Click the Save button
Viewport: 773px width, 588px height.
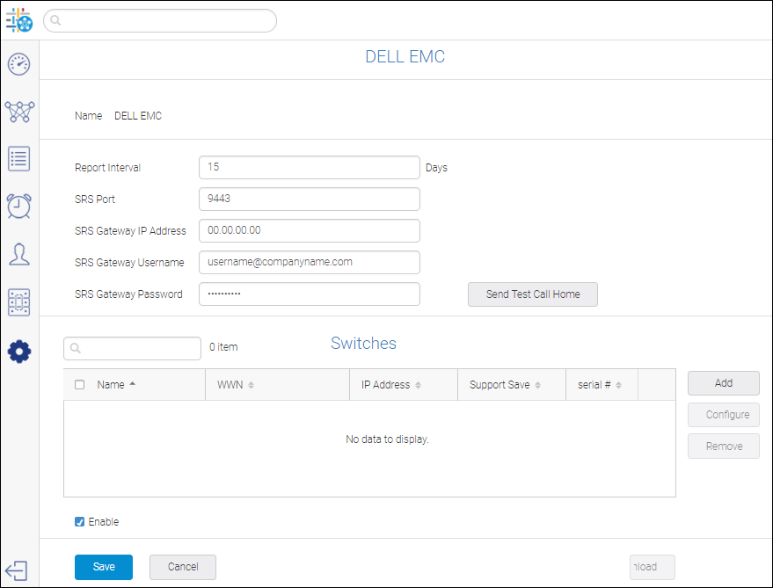(104, 567)
